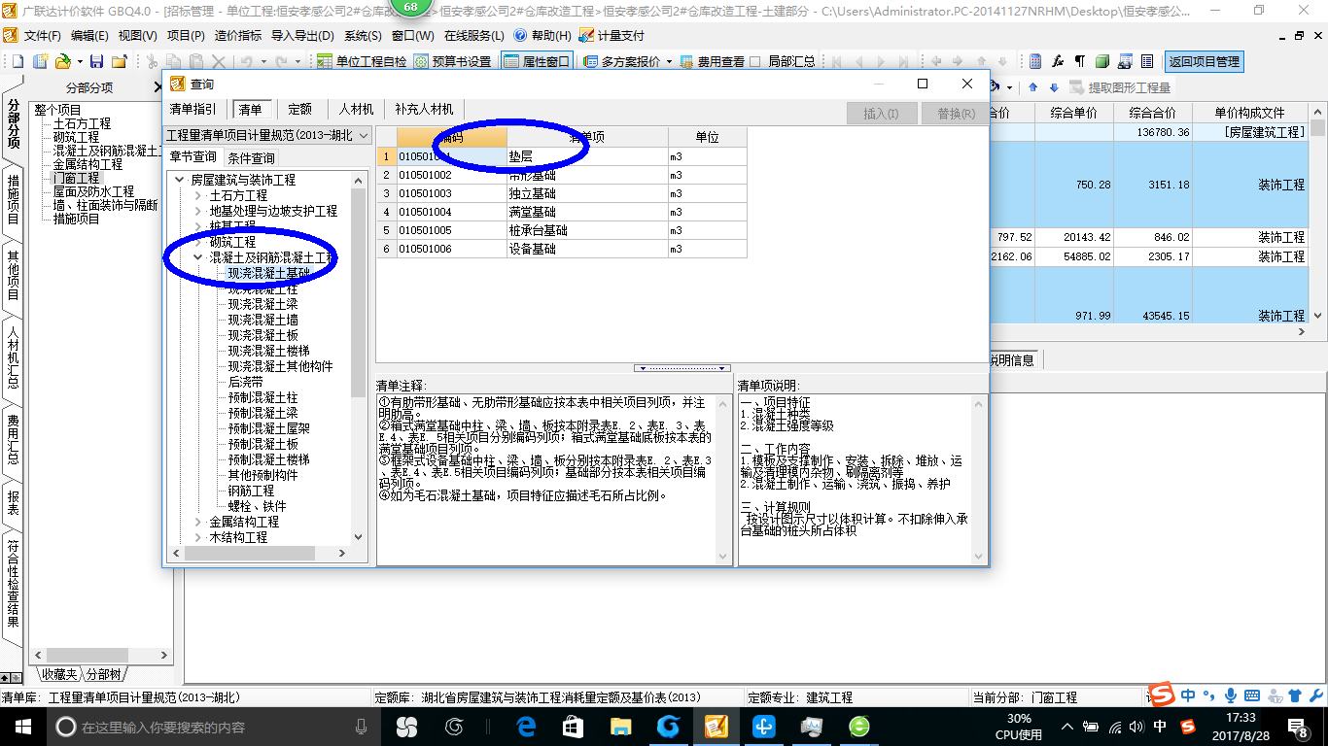Viewport: 1328px width, 746px height.
Task: Click the 独立基础 table row
Action: point(562,193)
